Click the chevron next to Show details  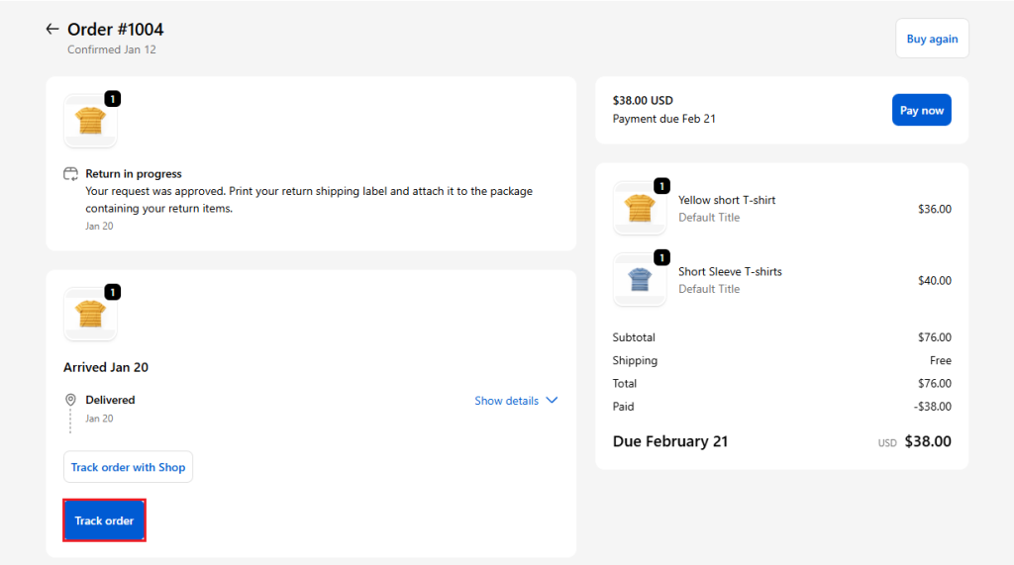click(552, 401)
